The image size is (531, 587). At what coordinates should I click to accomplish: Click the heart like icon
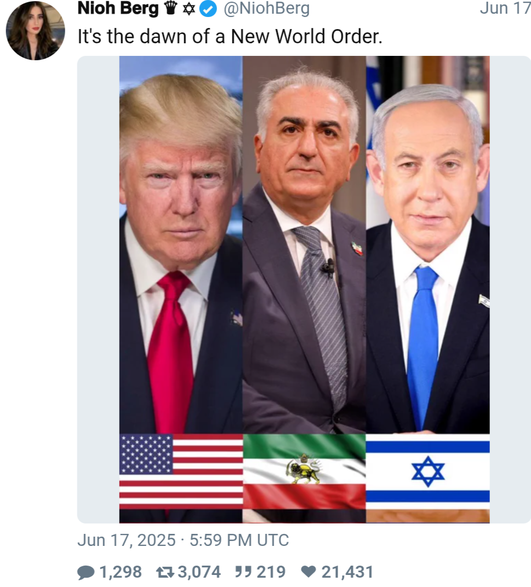click(309, 572)
